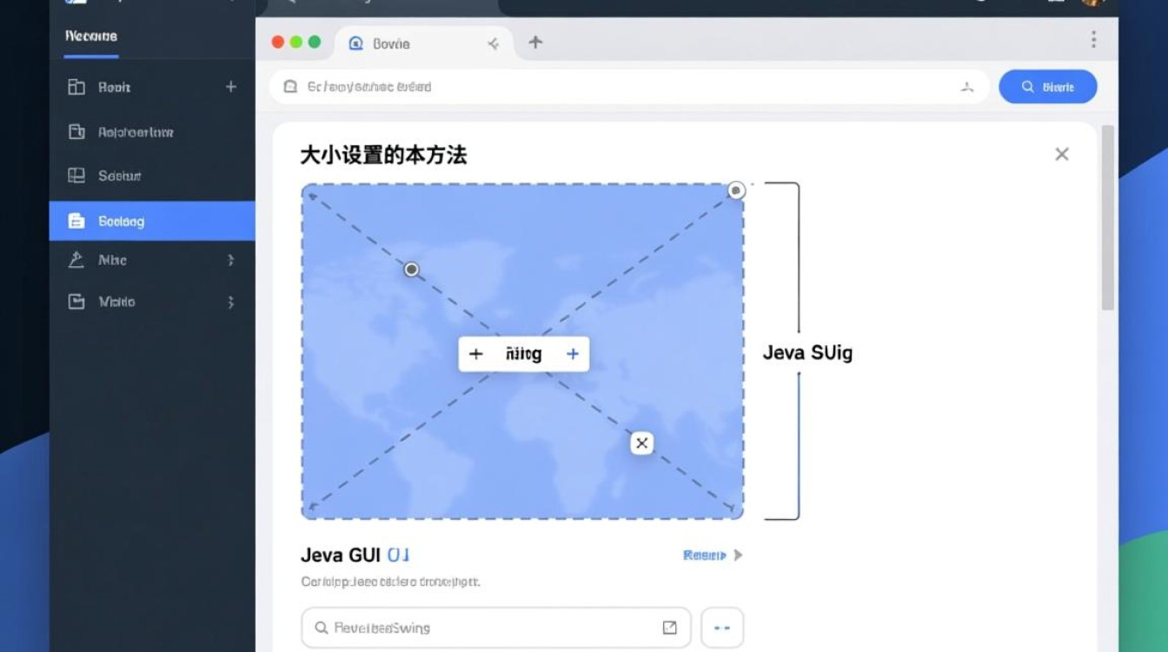
Task: Open the external-link icon beside the ReverbedSwing field
Action: pos(669,627)
